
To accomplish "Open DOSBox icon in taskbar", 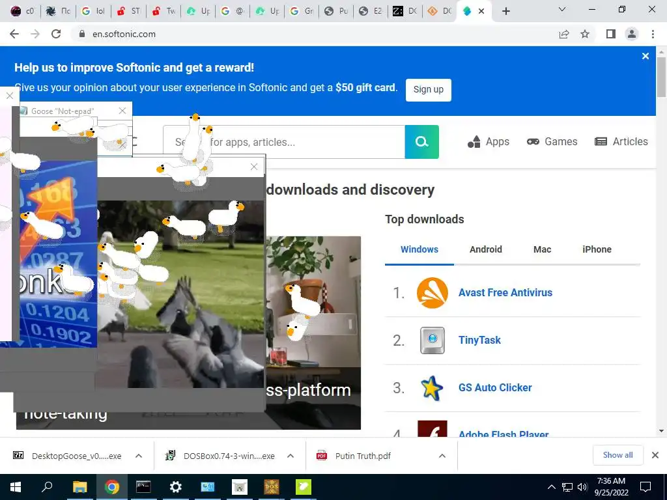I will coord(272,487).
